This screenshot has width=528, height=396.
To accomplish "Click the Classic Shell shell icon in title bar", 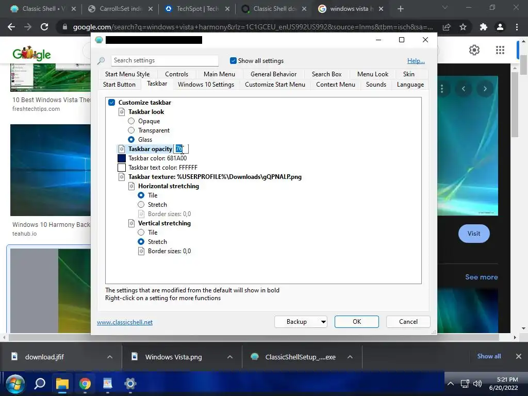I will click(x=99, y=40).
